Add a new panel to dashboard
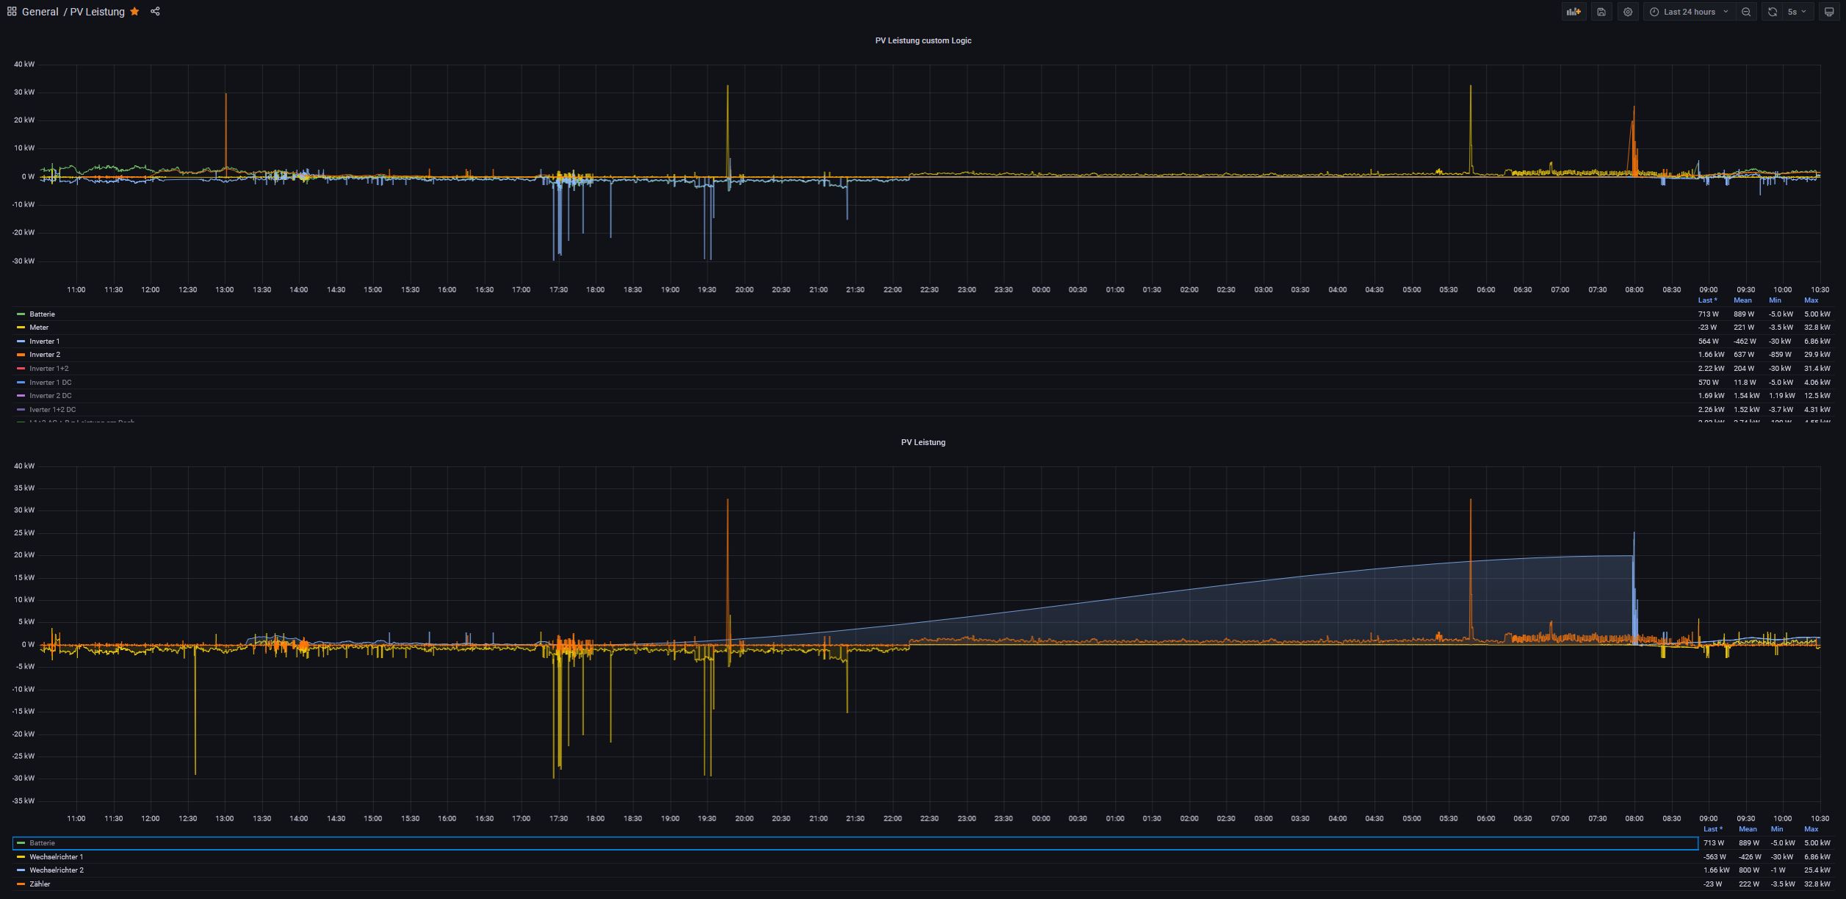Image resolution: width=1846 pixels, height=899 pixels. click(1573, 12)
